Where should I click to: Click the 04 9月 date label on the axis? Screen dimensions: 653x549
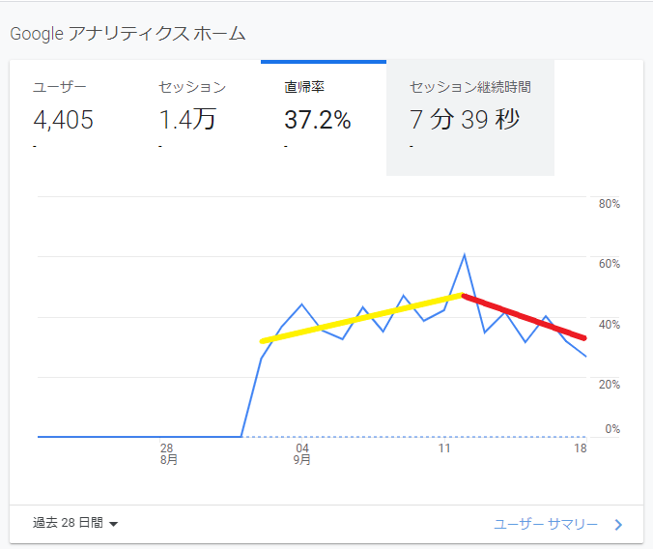[x=302, y=453]
